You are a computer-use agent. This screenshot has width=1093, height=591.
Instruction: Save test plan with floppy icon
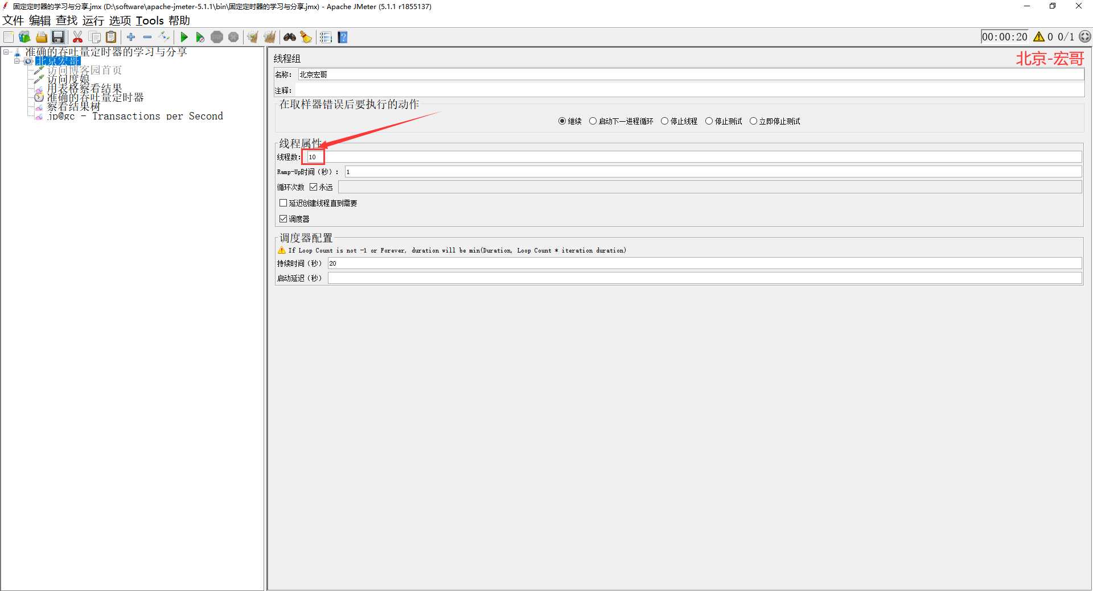point(57,37)
